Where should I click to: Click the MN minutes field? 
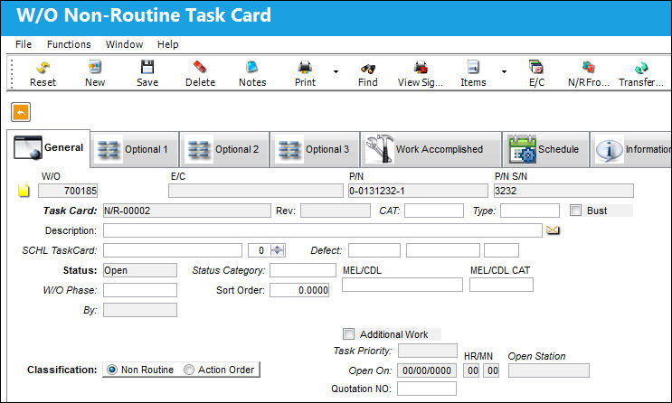491,370
